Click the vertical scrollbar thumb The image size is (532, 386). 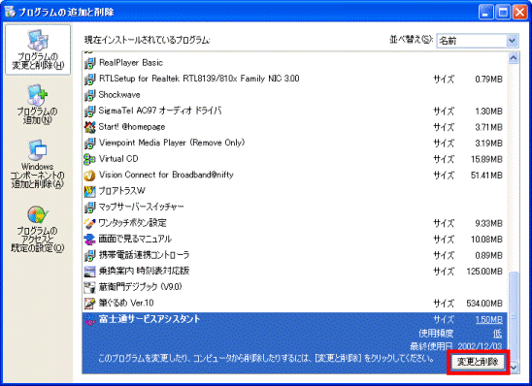(514, 316)
